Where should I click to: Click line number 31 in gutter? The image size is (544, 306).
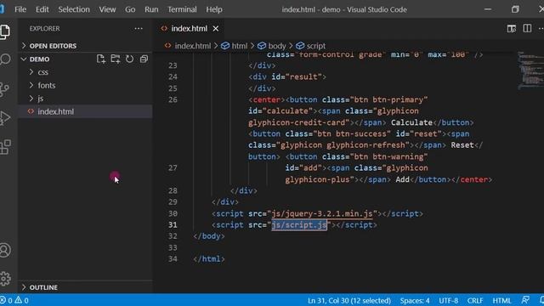173,224
